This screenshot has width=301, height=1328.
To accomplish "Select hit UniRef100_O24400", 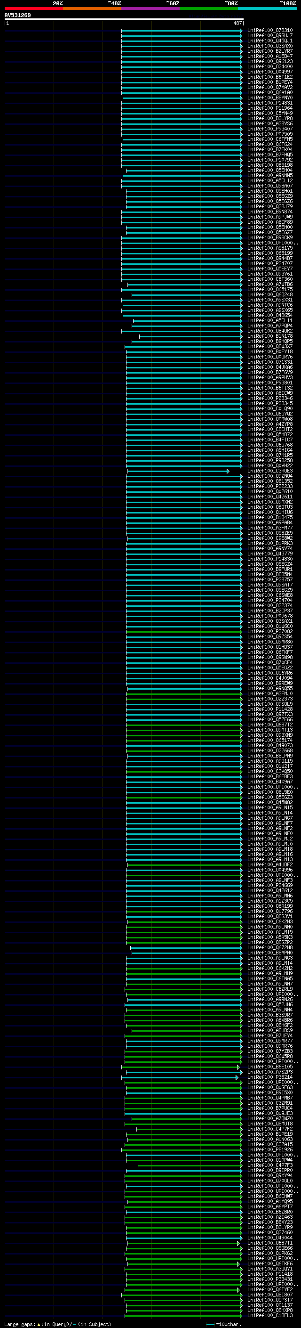I will 270,66.
